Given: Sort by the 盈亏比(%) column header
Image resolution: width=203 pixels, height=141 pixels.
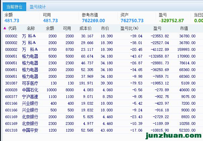Looking at the screenshot, I should 129,28.
